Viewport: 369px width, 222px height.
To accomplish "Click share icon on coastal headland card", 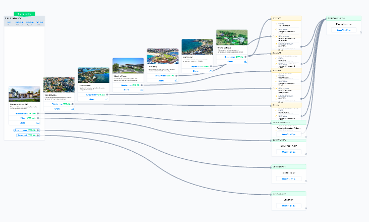I will click(x=176, y=80).
